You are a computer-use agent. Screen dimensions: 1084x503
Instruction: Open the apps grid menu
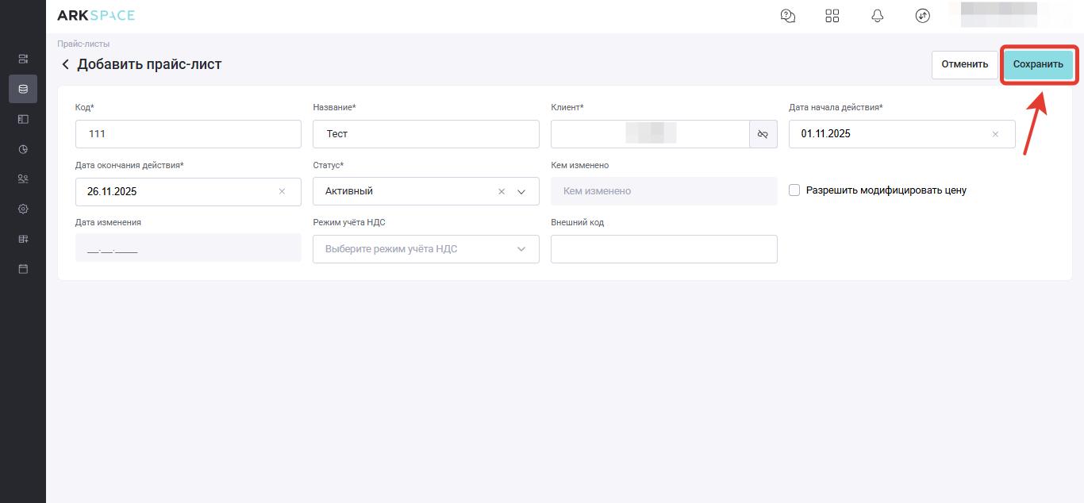click(832, 16)
